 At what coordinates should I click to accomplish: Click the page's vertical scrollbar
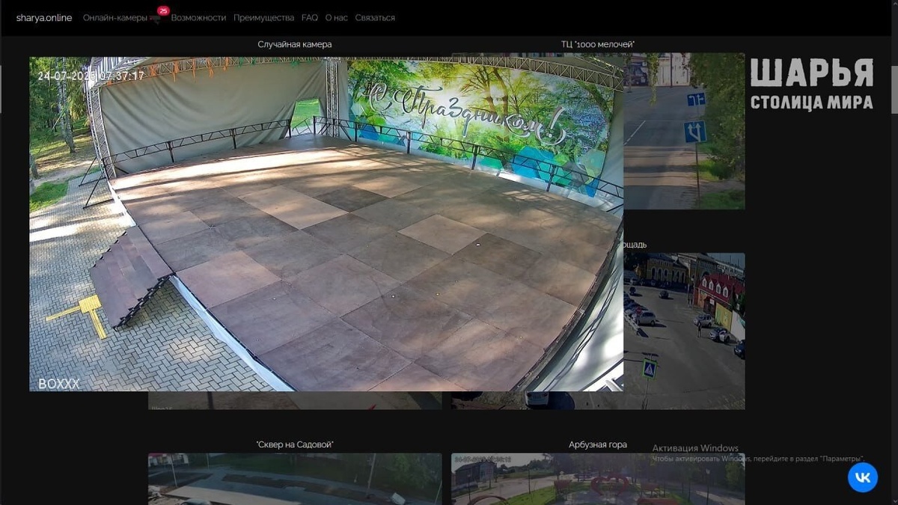point(894,90)
